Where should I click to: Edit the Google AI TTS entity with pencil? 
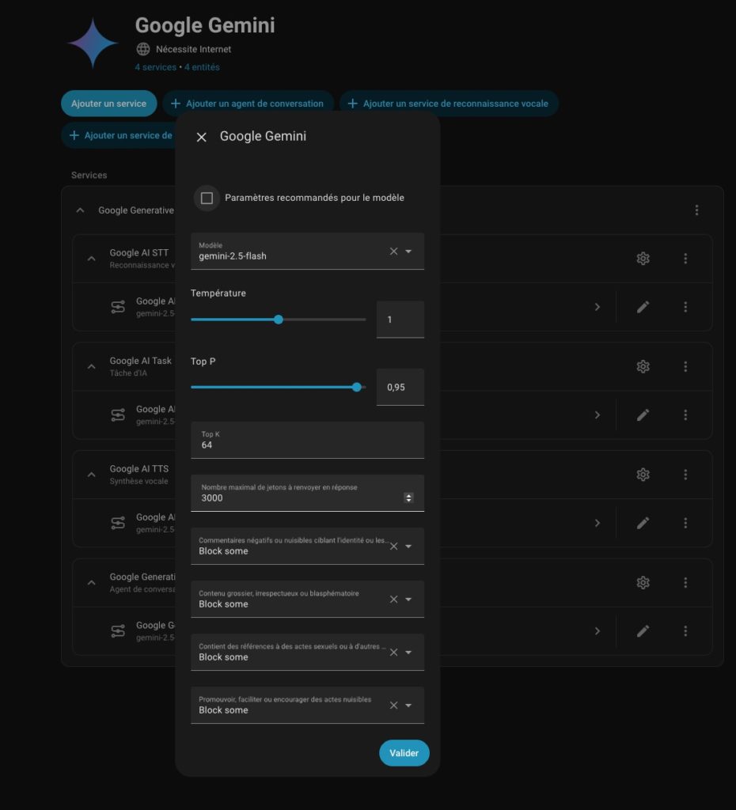tap(643, 523)
